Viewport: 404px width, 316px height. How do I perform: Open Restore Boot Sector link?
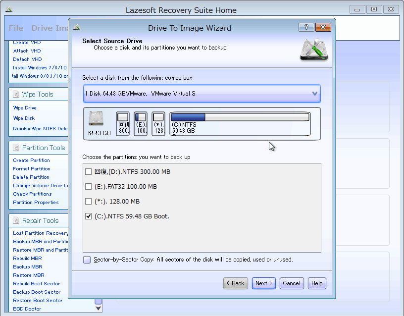point(38,301)
